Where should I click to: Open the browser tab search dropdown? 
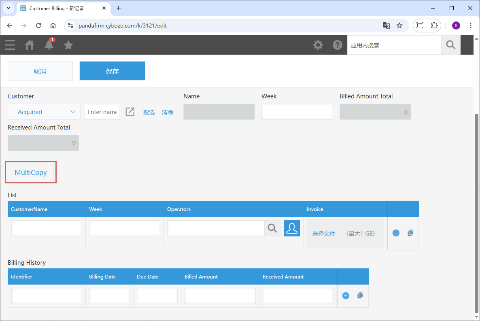click(8, 8)
